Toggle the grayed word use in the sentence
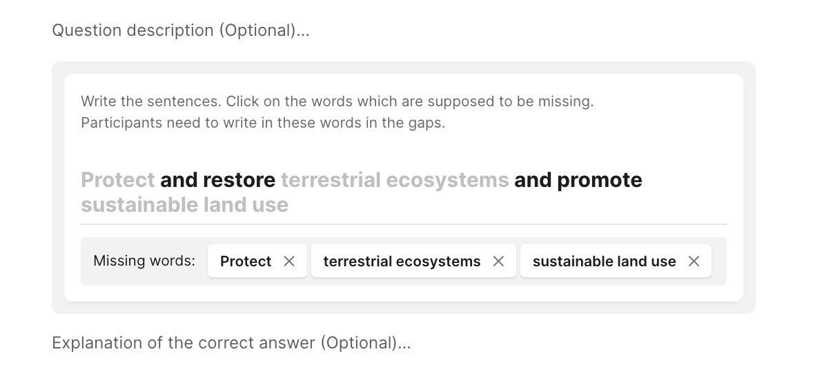The image size is (813, 385). click(270, 205)
